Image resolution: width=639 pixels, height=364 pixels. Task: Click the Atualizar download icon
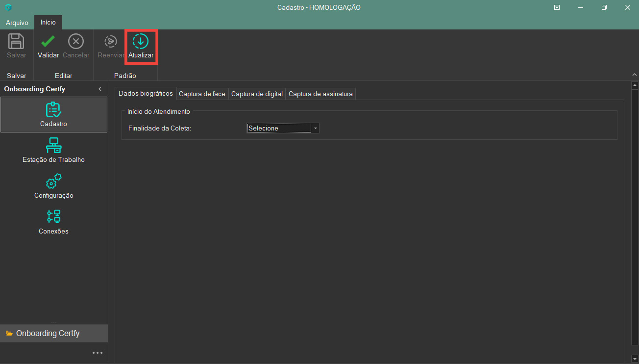coord(141,42)
